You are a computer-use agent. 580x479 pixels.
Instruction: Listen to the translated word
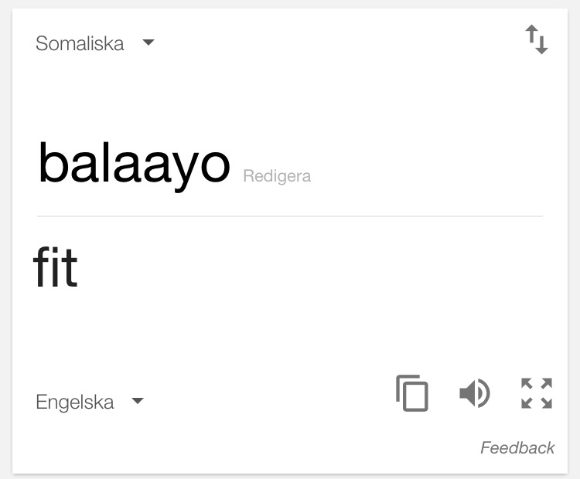pos(475,393)
